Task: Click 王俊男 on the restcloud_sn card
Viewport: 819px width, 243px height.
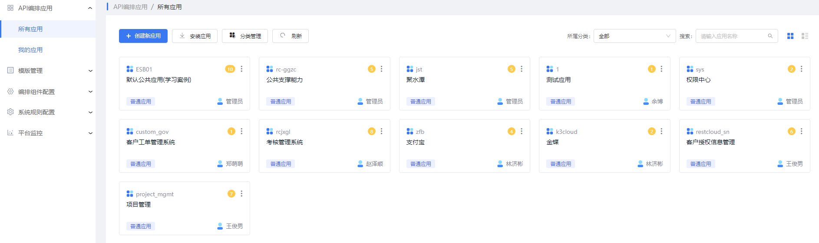Action: (x=794, y=164)
